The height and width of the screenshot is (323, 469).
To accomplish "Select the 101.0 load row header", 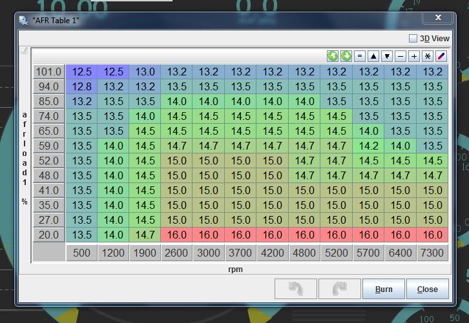I will (x=48, y=72).
